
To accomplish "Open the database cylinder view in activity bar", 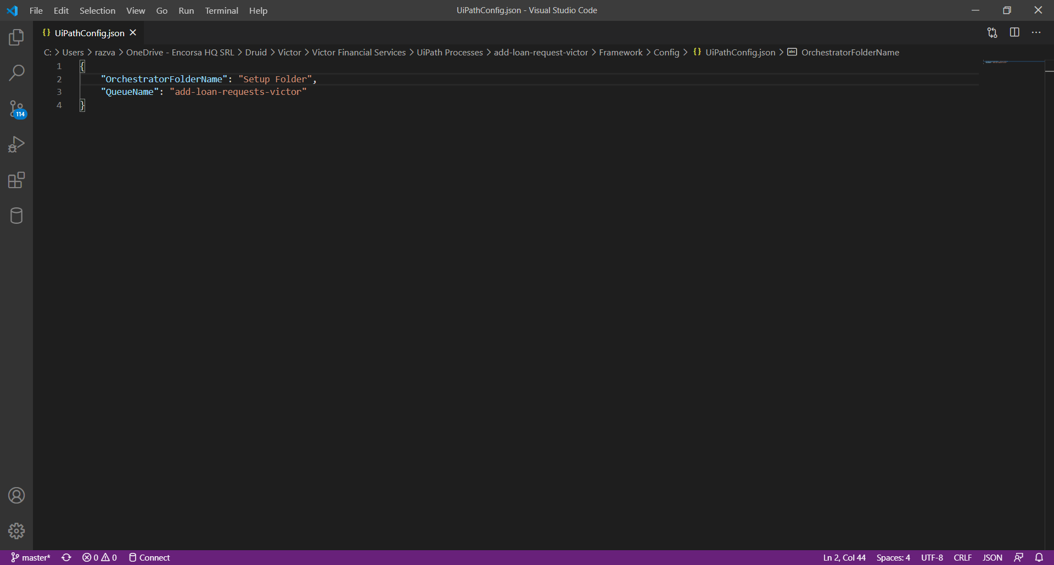I will 16,216.
